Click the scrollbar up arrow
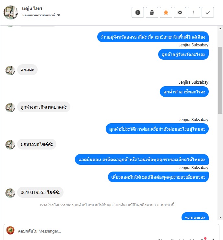 [220, 29]
